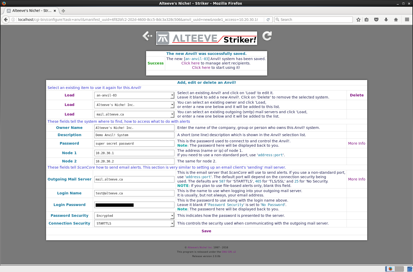The image size is (413, 272).
Task: Click the Node 1 address field
Action: (x=134, y=153)
